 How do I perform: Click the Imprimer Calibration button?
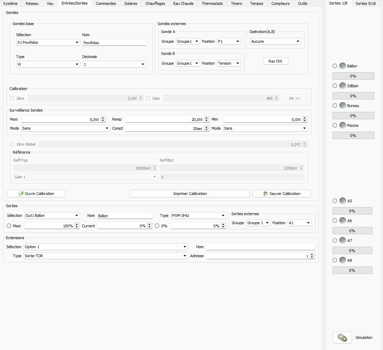pos(190,194)
